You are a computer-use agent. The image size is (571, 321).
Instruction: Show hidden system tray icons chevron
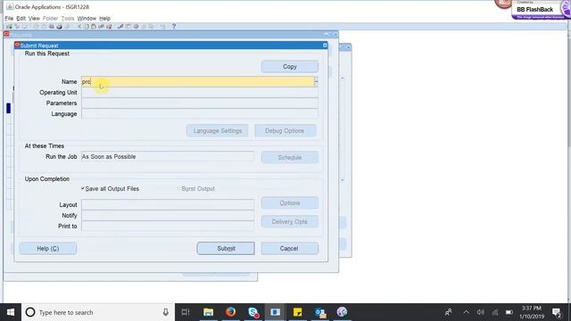466,312
